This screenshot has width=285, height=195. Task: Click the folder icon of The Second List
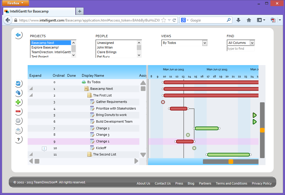coord(89,154)
